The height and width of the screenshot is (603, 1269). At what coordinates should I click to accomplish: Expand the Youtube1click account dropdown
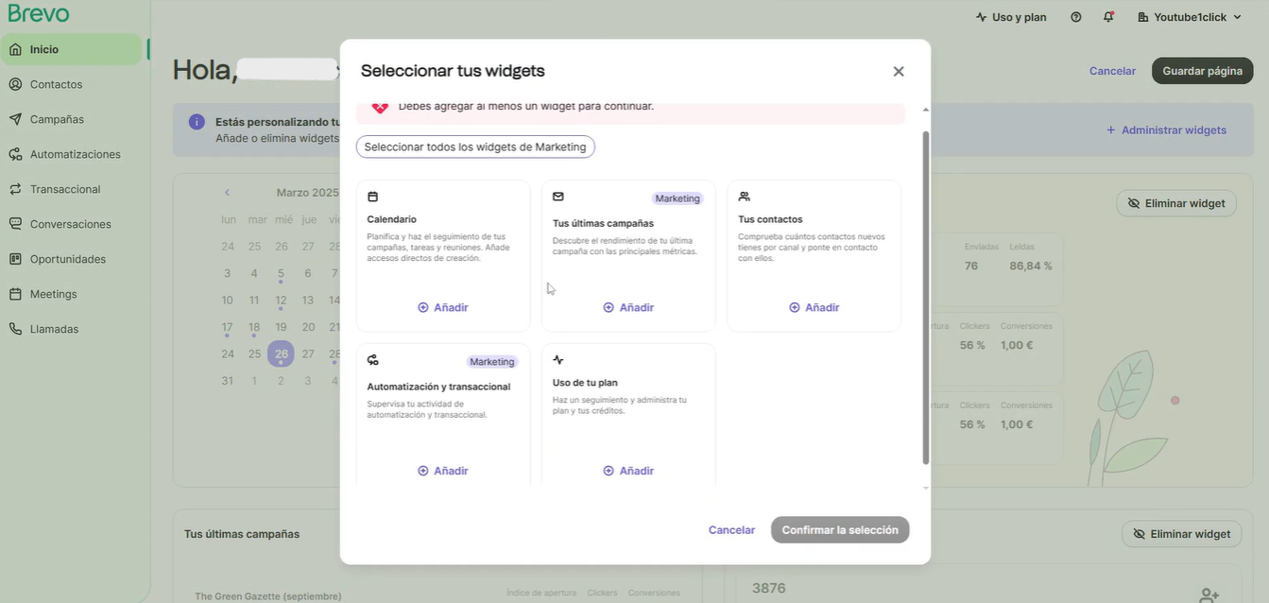(1190, 17)
